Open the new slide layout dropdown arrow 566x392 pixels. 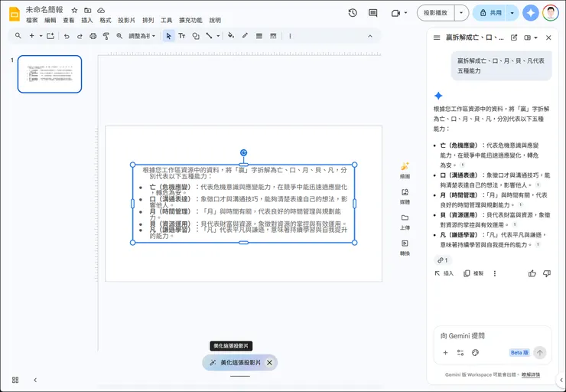point(41,36)
